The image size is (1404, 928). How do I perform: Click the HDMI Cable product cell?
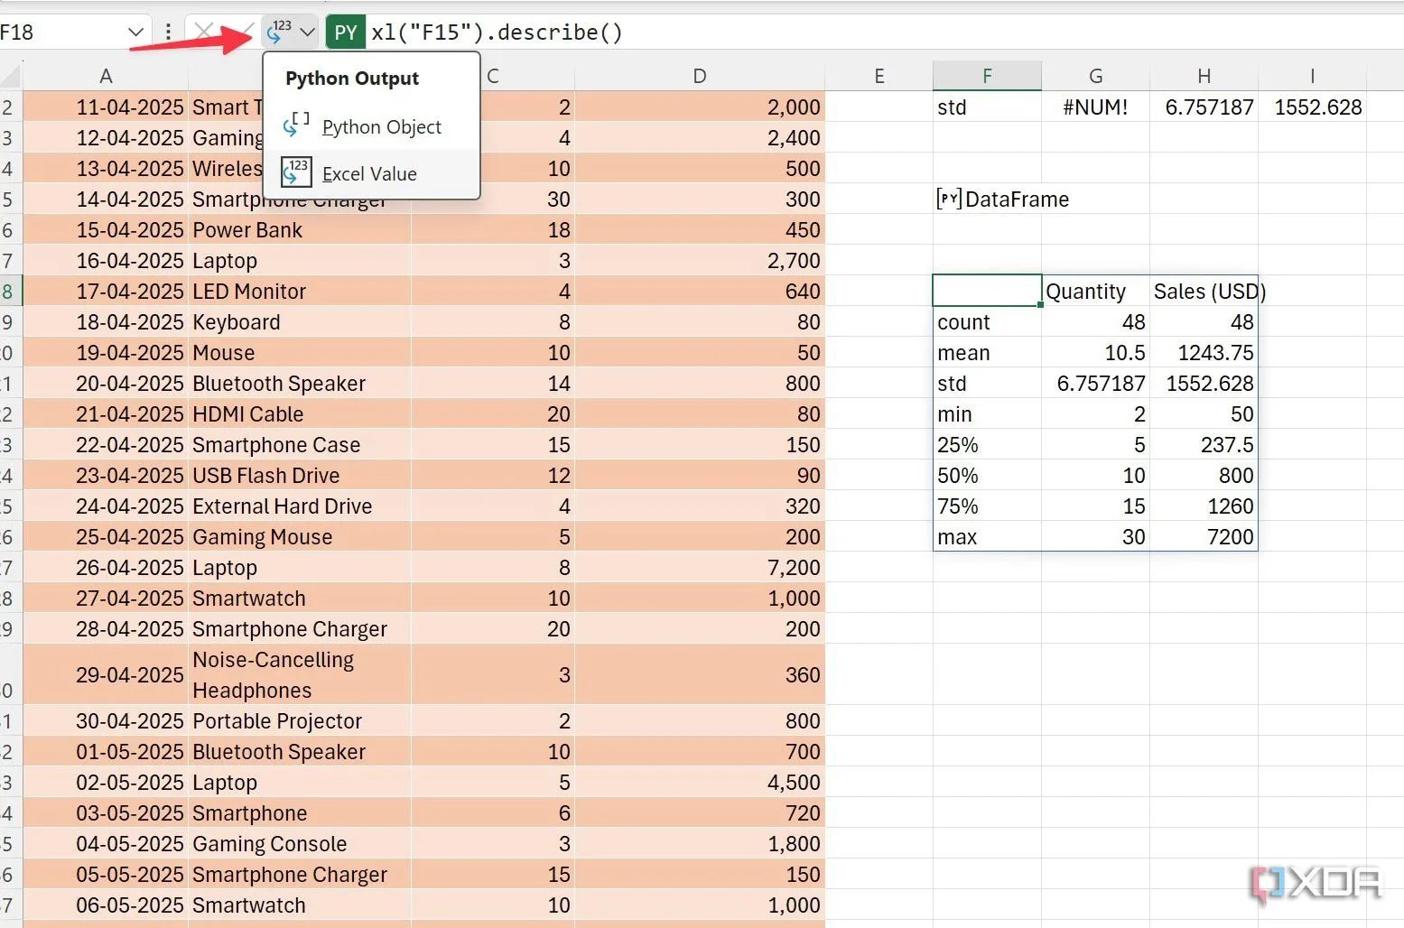(300, 413)
